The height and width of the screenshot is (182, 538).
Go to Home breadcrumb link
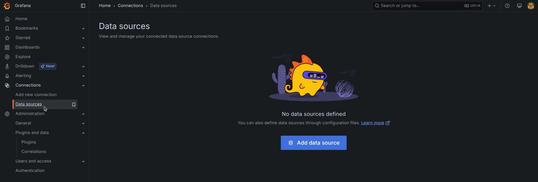[105, 6]
